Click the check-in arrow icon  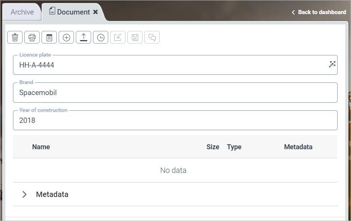point(118,37)
